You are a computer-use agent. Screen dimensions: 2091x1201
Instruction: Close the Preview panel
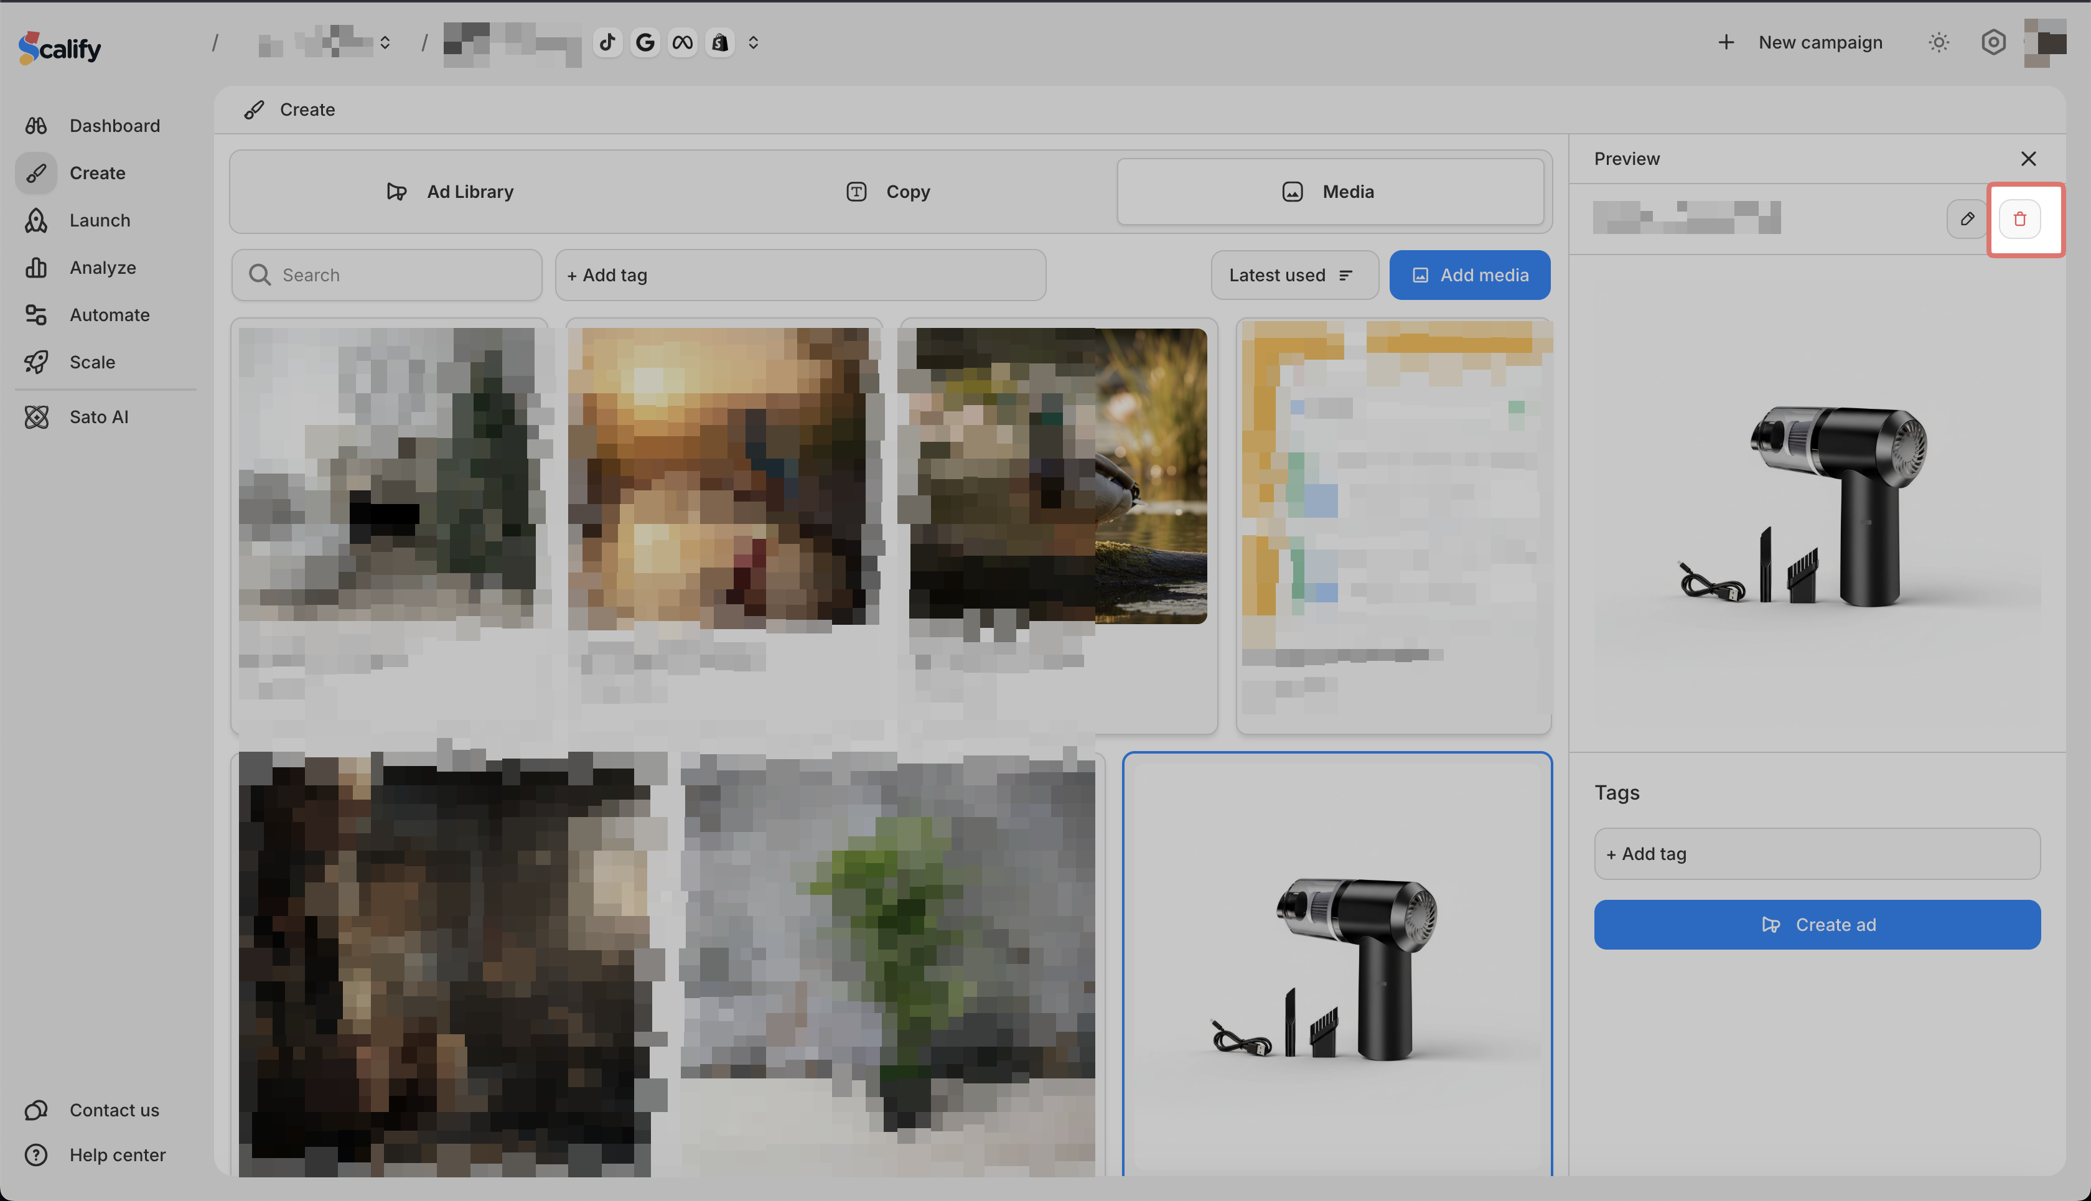click(2028, 159)
